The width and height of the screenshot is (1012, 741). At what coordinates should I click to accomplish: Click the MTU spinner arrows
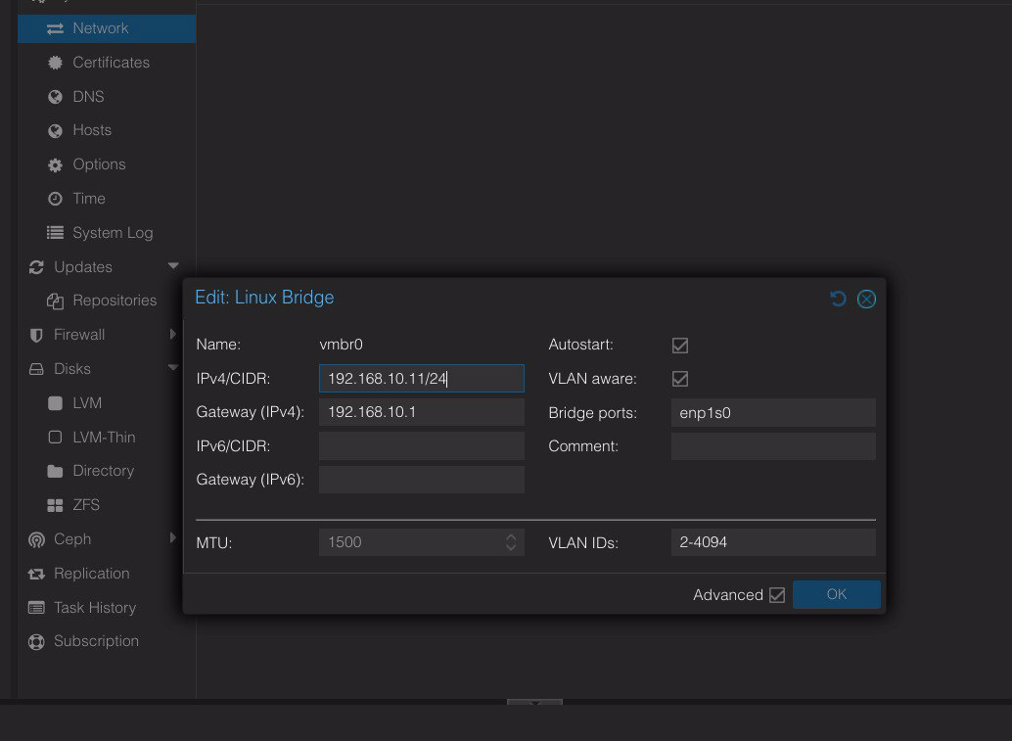(511, 542)
